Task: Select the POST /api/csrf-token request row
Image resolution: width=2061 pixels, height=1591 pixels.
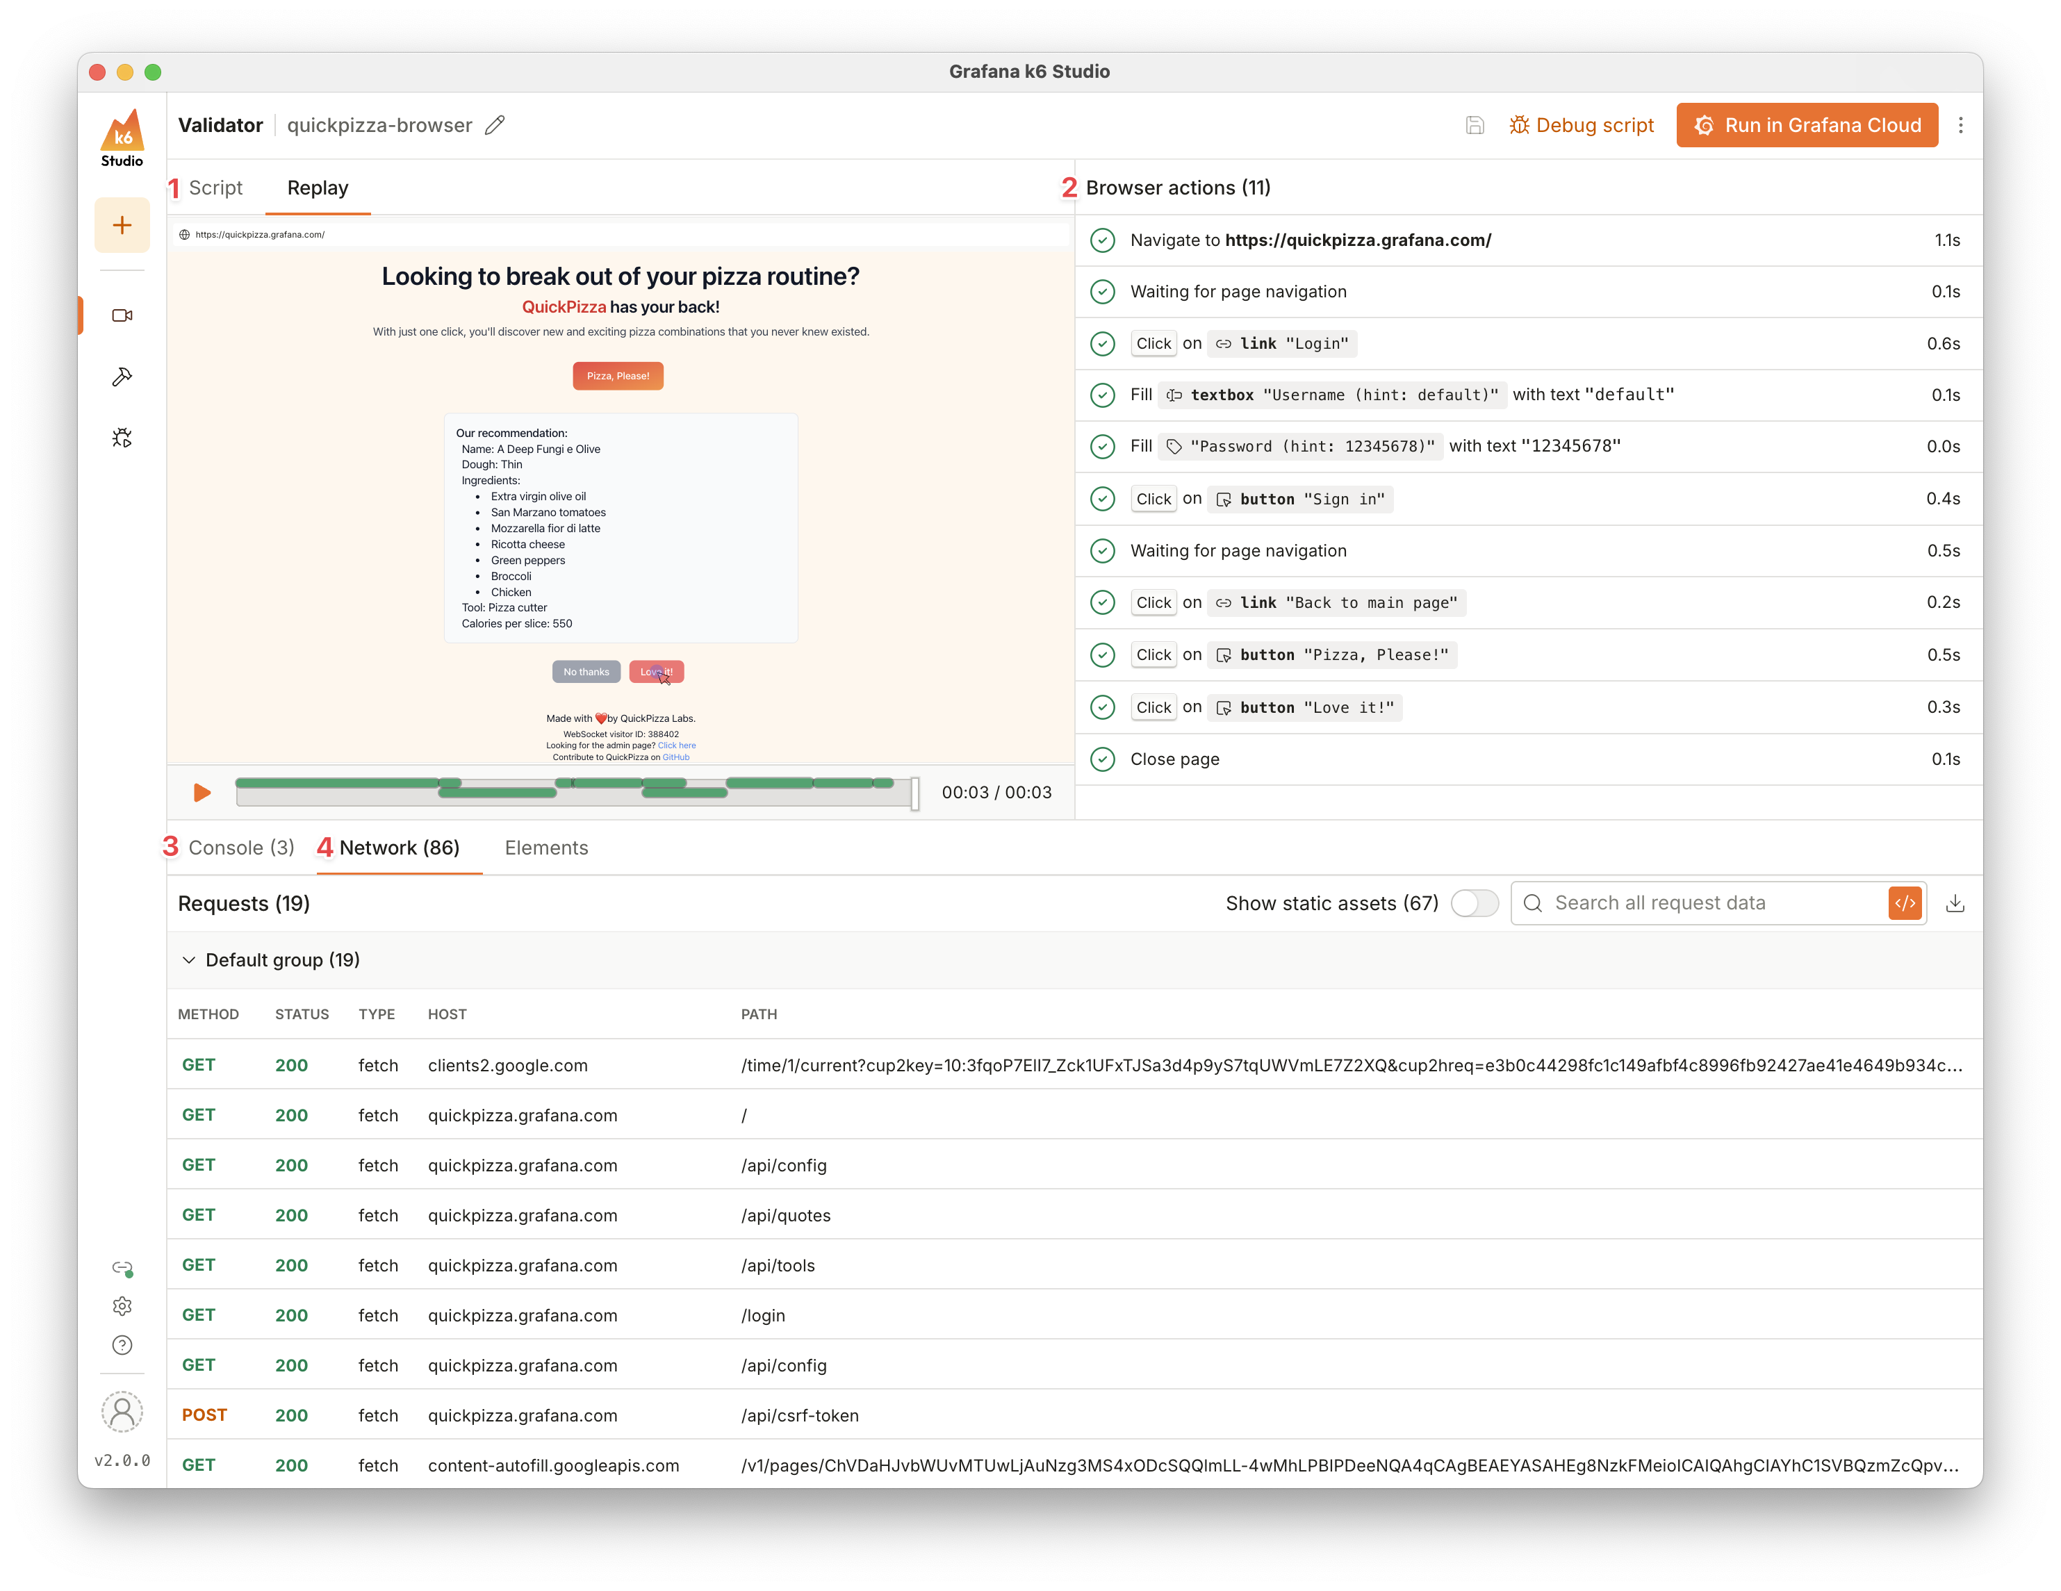Action: click(1074, 1415)
